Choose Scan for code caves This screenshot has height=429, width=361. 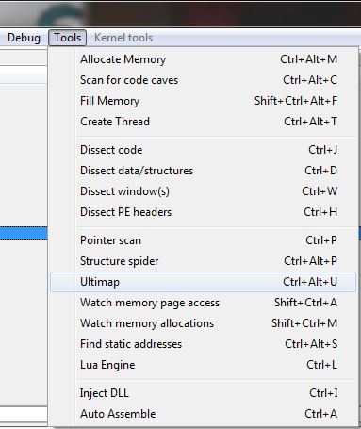pos(203,80)
